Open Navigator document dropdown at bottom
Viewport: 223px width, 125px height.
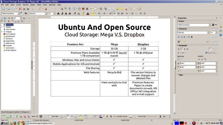point(15,112)
